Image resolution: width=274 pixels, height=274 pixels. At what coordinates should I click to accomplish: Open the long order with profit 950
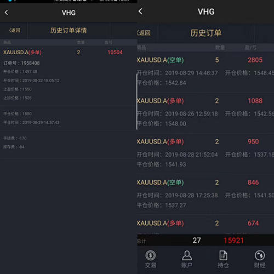point(206,153)
